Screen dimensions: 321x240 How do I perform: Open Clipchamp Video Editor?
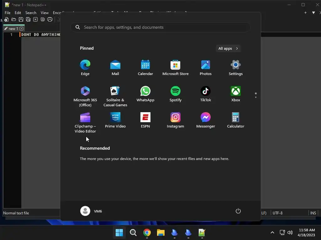pyautogui.click(x=85, y=122)
